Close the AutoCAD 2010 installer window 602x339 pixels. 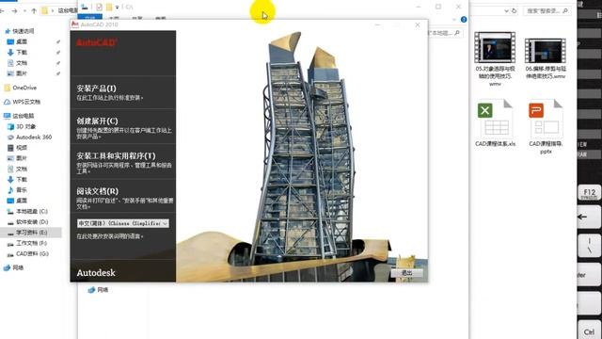pos(418,24)
